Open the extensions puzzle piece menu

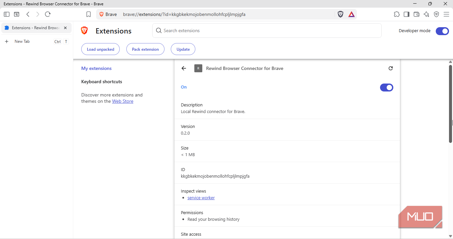397,14
